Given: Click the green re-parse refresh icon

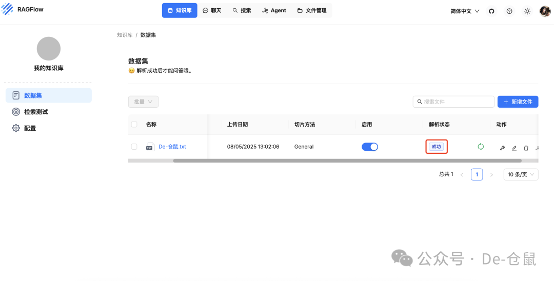Looking at the screenshot, I should (x=481, y=147).
